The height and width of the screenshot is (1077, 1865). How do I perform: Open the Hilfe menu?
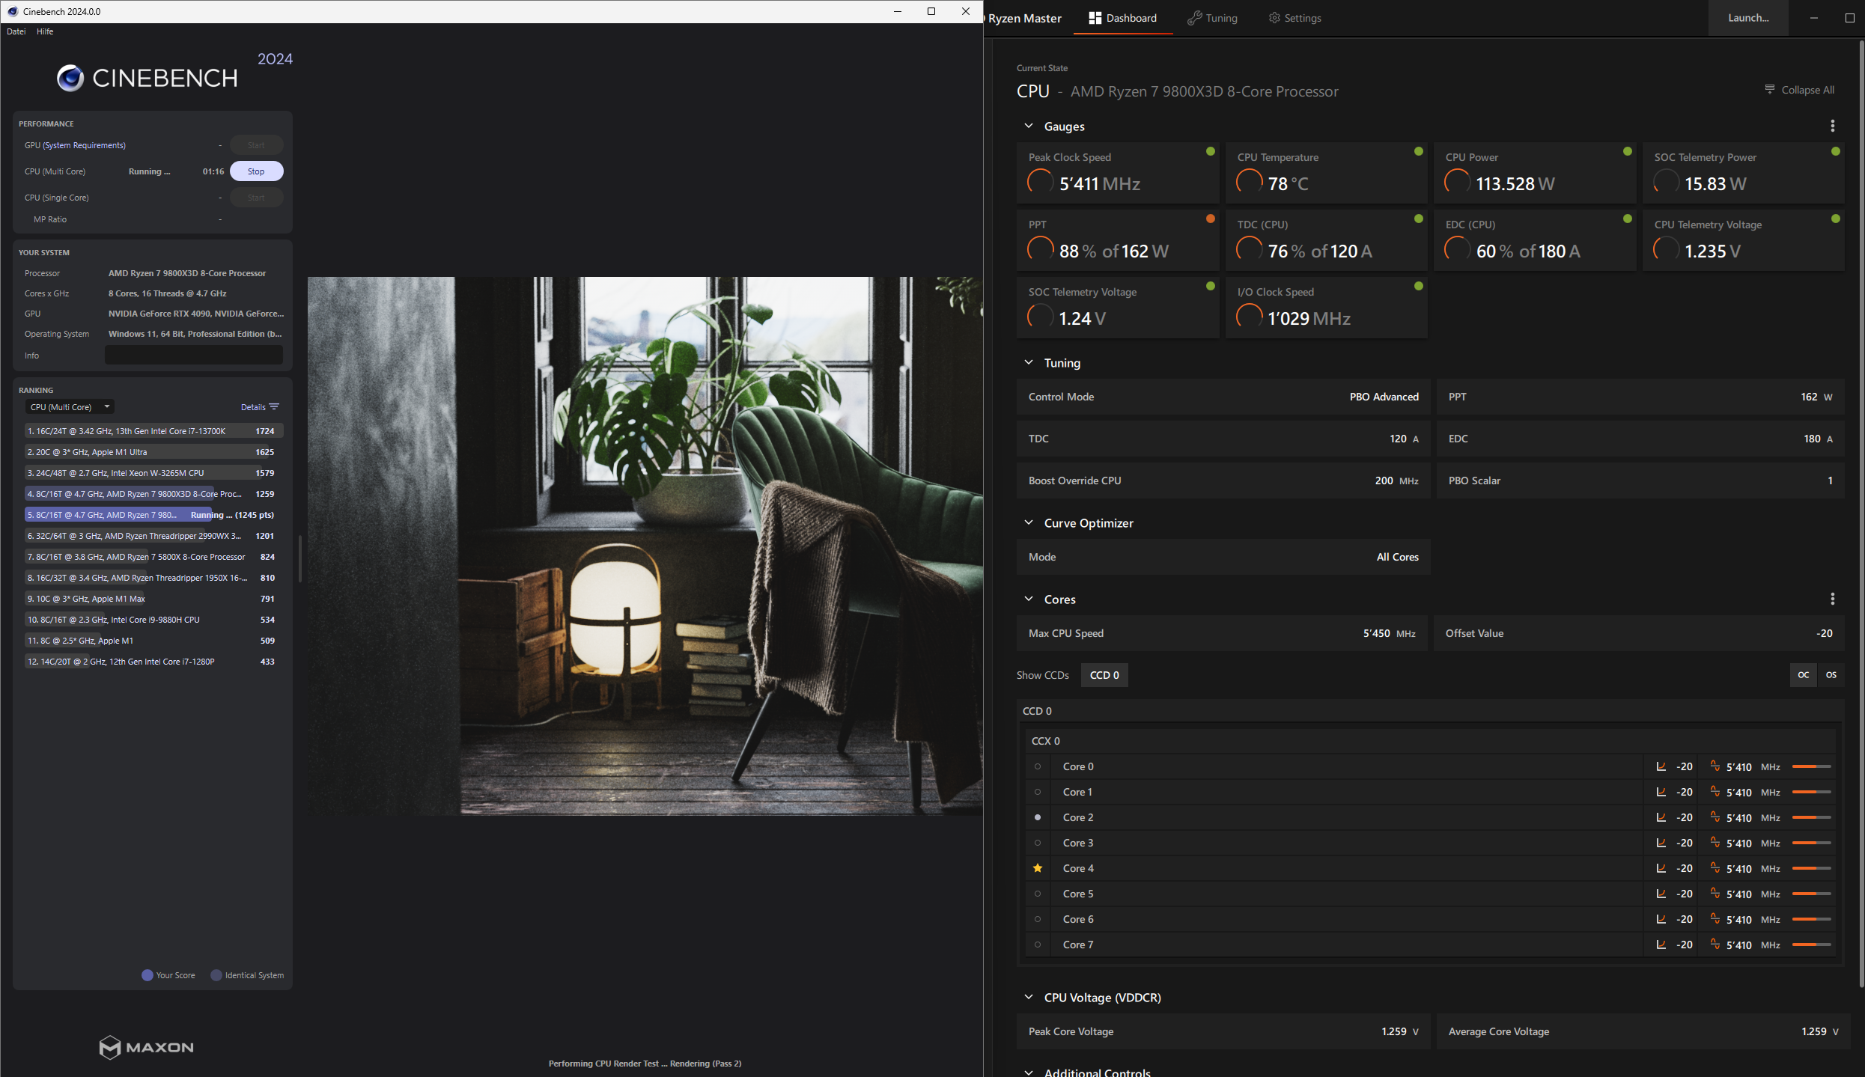click(45, 31)
